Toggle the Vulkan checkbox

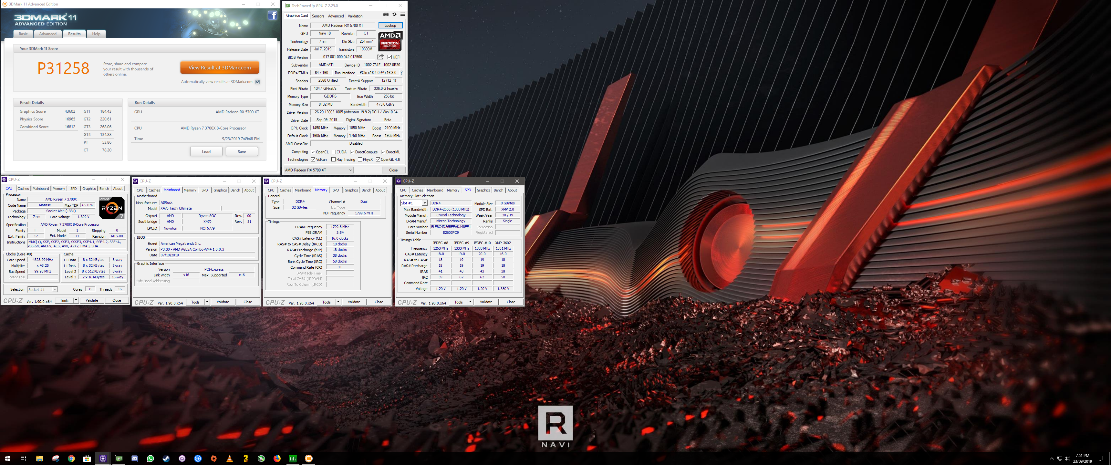click(313, 160)
